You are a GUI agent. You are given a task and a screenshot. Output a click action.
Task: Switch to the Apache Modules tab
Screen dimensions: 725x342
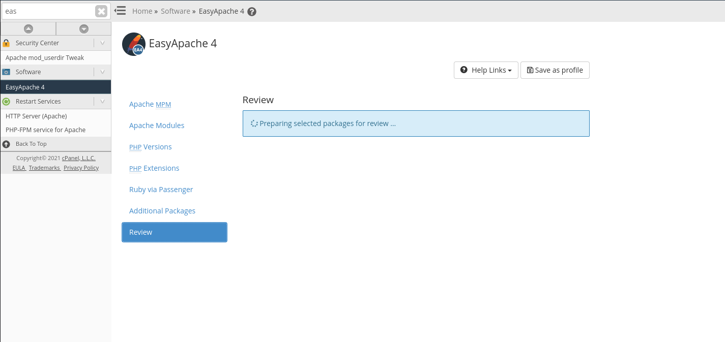[x=157, y=126]
